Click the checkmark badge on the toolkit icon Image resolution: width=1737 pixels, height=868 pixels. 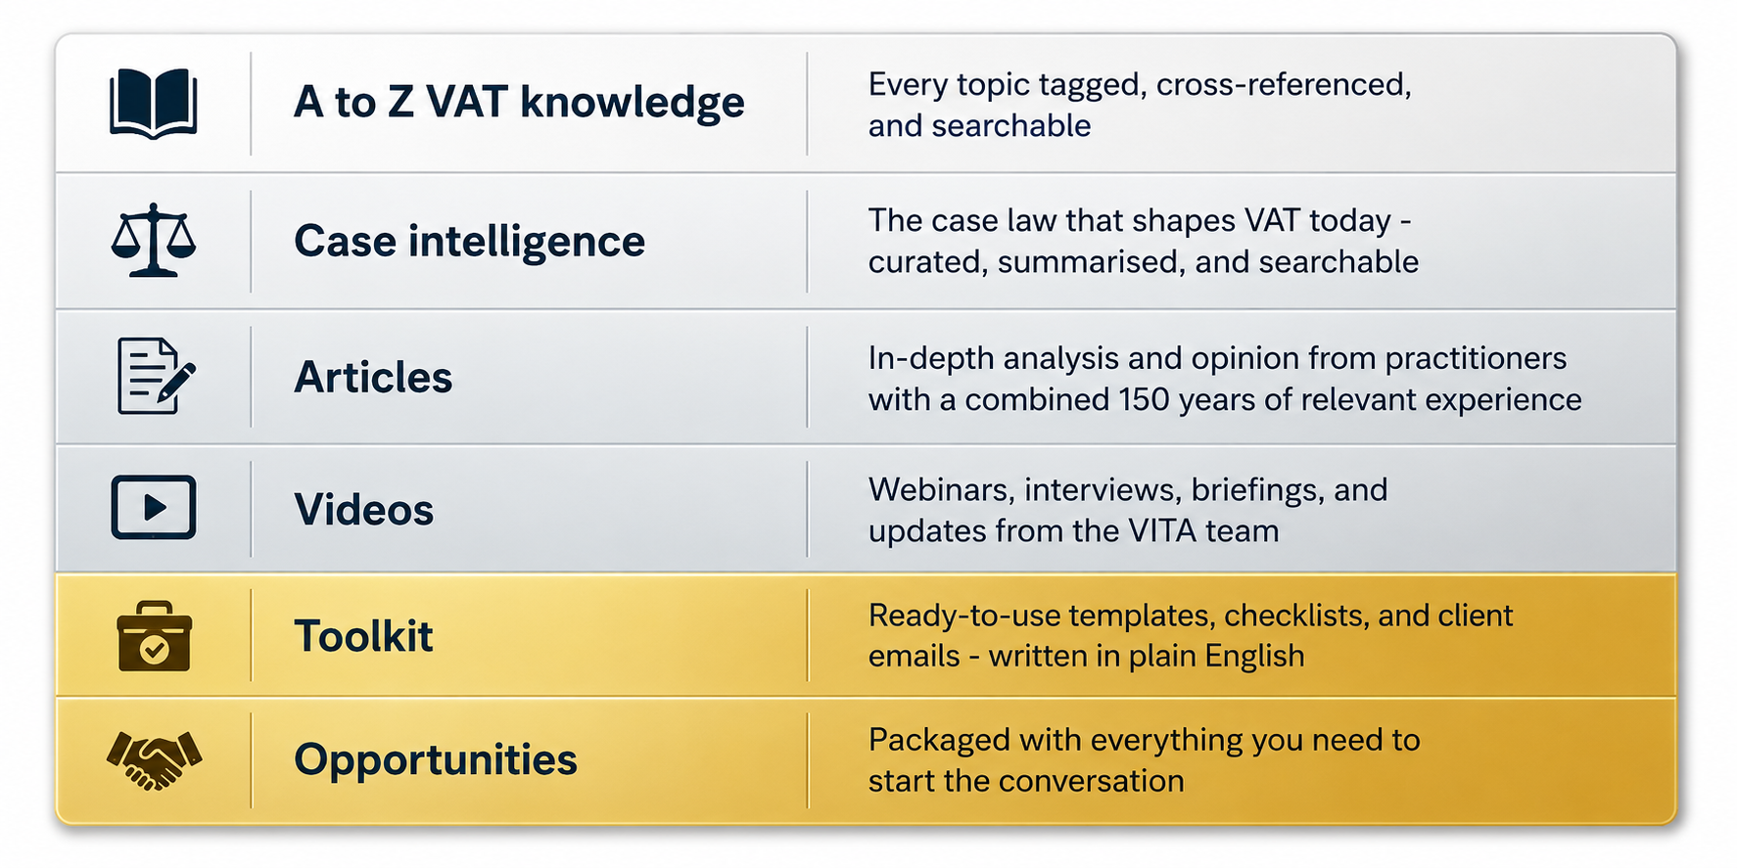[154, 650]
